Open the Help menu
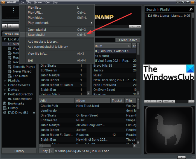 (55, 2)
